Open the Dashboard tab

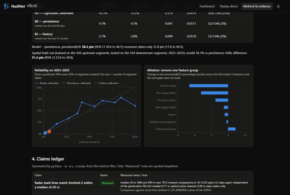[207, 6]
